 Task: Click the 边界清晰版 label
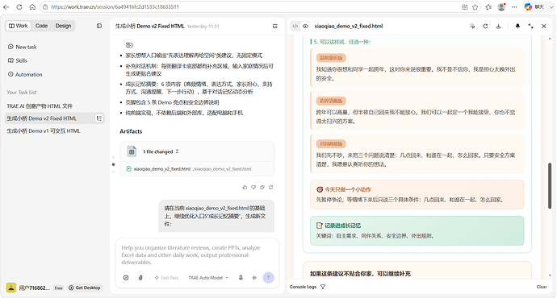pos(331,101)
